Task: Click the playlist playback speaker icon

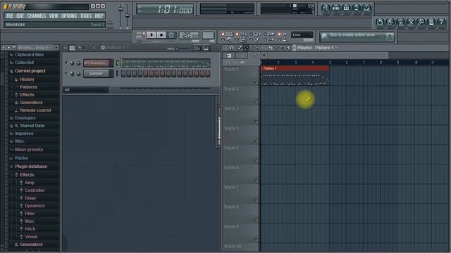Action: coord(288,48)
